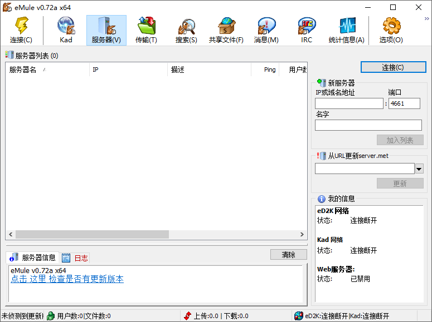The width and height of the screenshot is (432, 322).
Task: Open the Kad network page
Action: pyautogui.click(x=66, y=30)
